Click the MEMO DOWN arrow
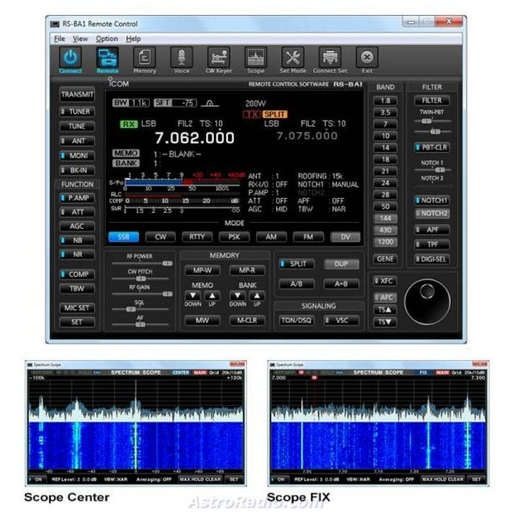Image resolution: width=514 pixels, height=514 pixels. coord(193,296)
